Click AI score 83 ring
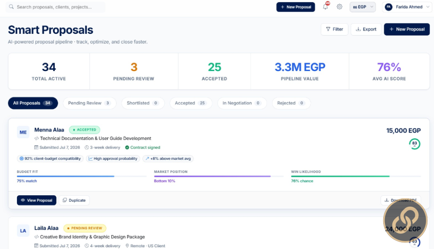Image resolution: width=434 pixels, height=249 pixels. (x=414, y=144)
